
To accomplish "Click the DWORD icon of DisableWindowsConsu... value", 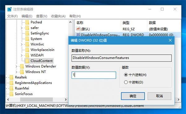I will [x=78, y=35].
